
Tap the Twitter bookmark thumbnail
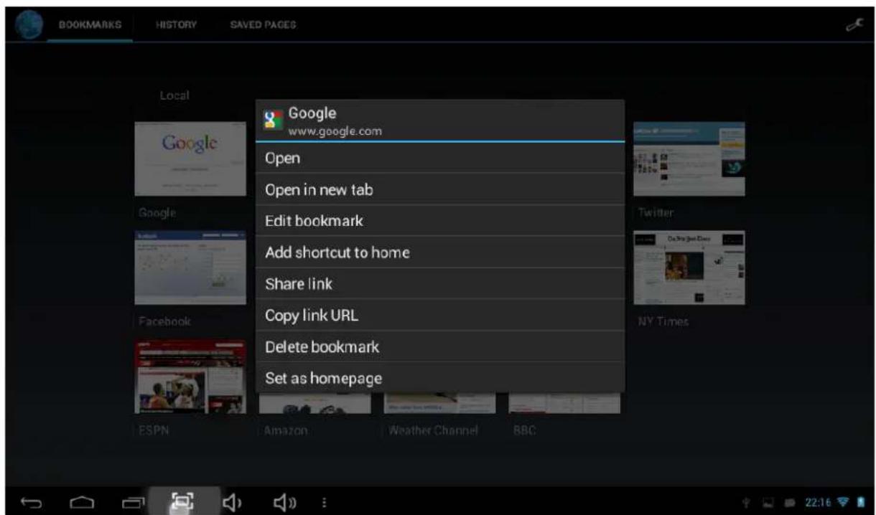(689, 159)
